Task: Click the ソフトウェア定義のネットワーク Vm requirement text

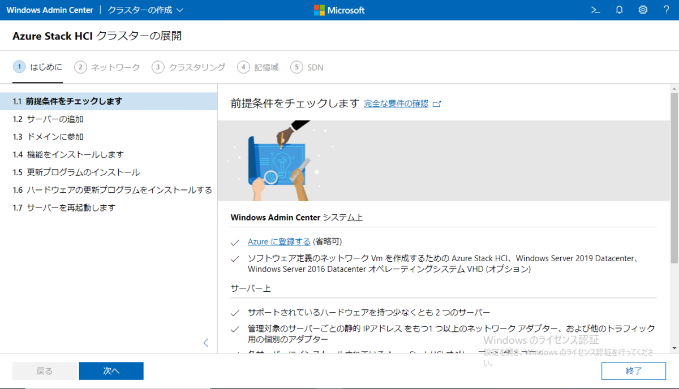Action: coord(444,264)
